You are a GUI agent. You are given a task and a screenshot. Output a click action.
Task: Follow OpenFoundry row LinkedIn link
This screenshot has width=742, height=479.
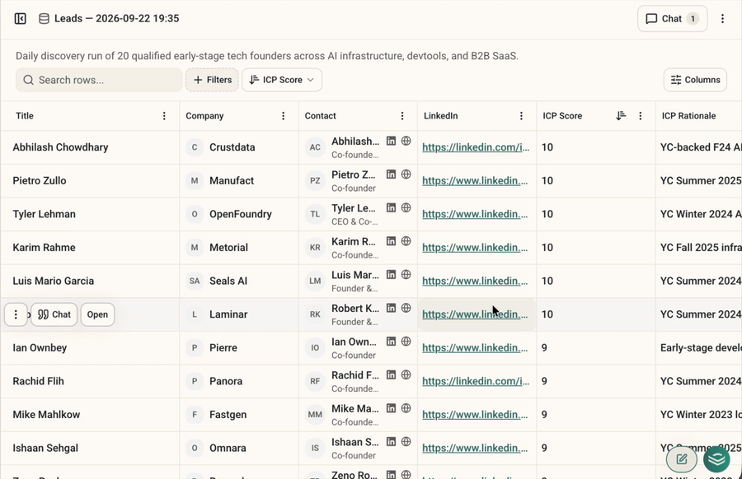475,215
